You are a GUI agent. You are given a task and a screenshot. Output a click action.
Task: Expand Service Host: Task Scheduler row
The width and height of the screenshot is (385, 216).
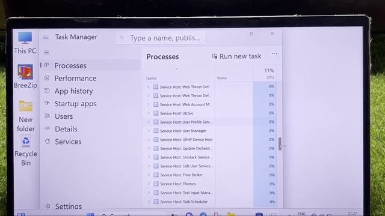pyautogui.click(x=149, y=202)
